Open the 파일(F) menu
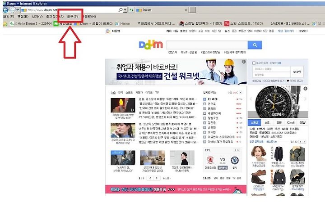The height and width of the screenshot is (202, 325). pos(9,17)
